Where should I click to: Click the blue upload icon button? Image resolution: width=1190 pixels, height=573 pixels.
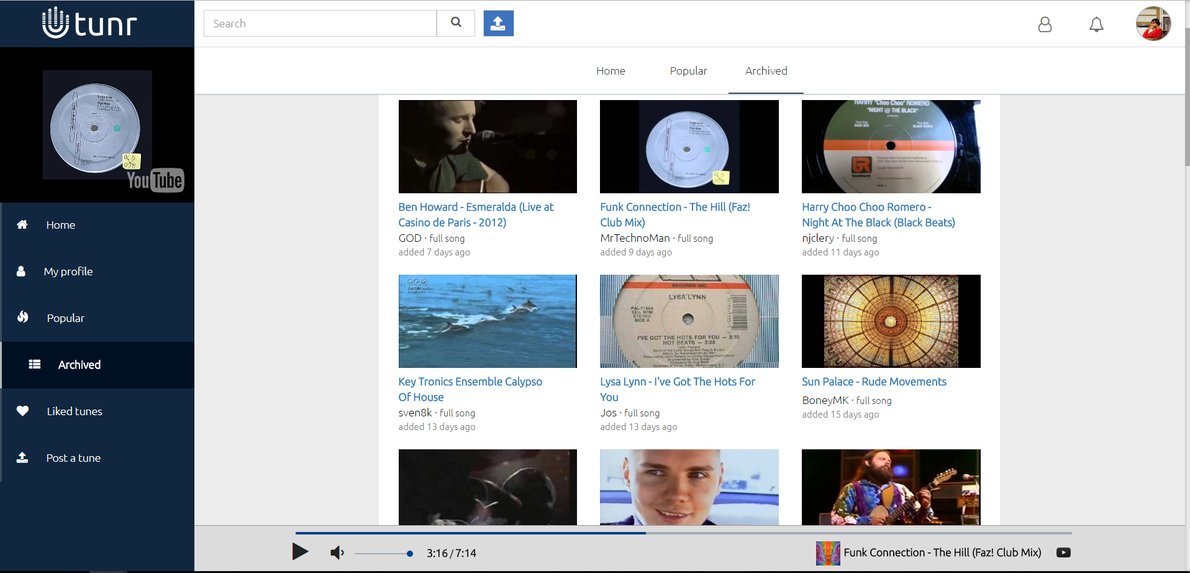(498, 23)
